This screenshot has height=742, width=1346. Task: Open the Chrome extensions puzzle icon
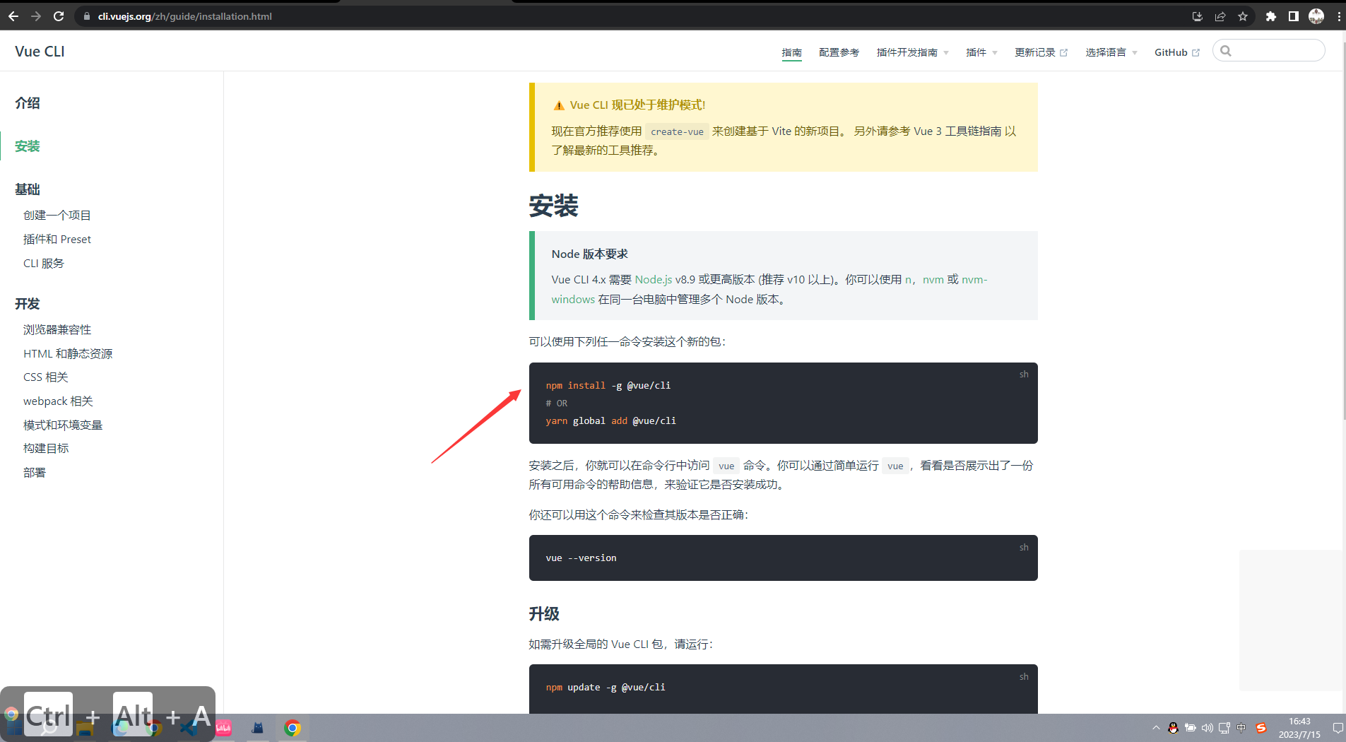[x=1270, y=16]
